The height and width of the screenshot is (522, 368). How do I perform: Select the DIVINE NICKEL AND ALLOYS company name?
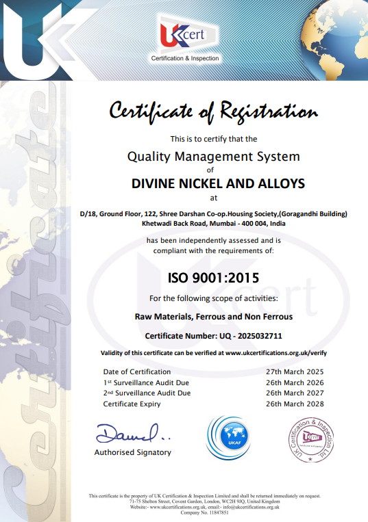click(x=218, y=184)
